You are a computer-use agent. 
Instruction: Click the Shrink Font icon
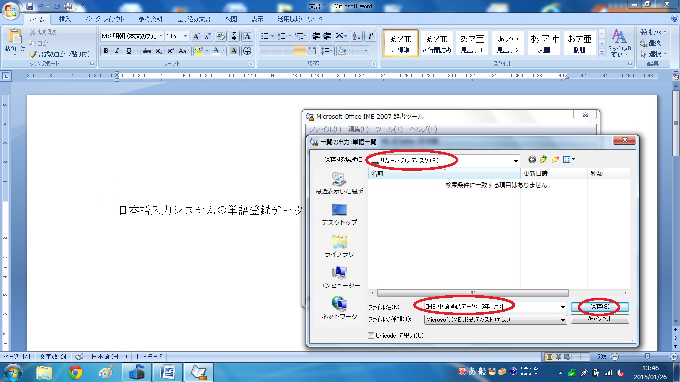coord(207,36)
